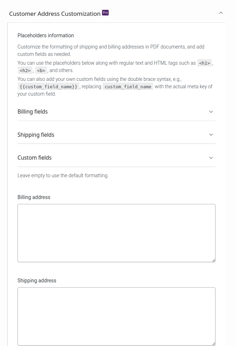The width and height of the screenshot is (236, 346).
Task: Click the purple Pro badge
Action: (x=105, y=13)
